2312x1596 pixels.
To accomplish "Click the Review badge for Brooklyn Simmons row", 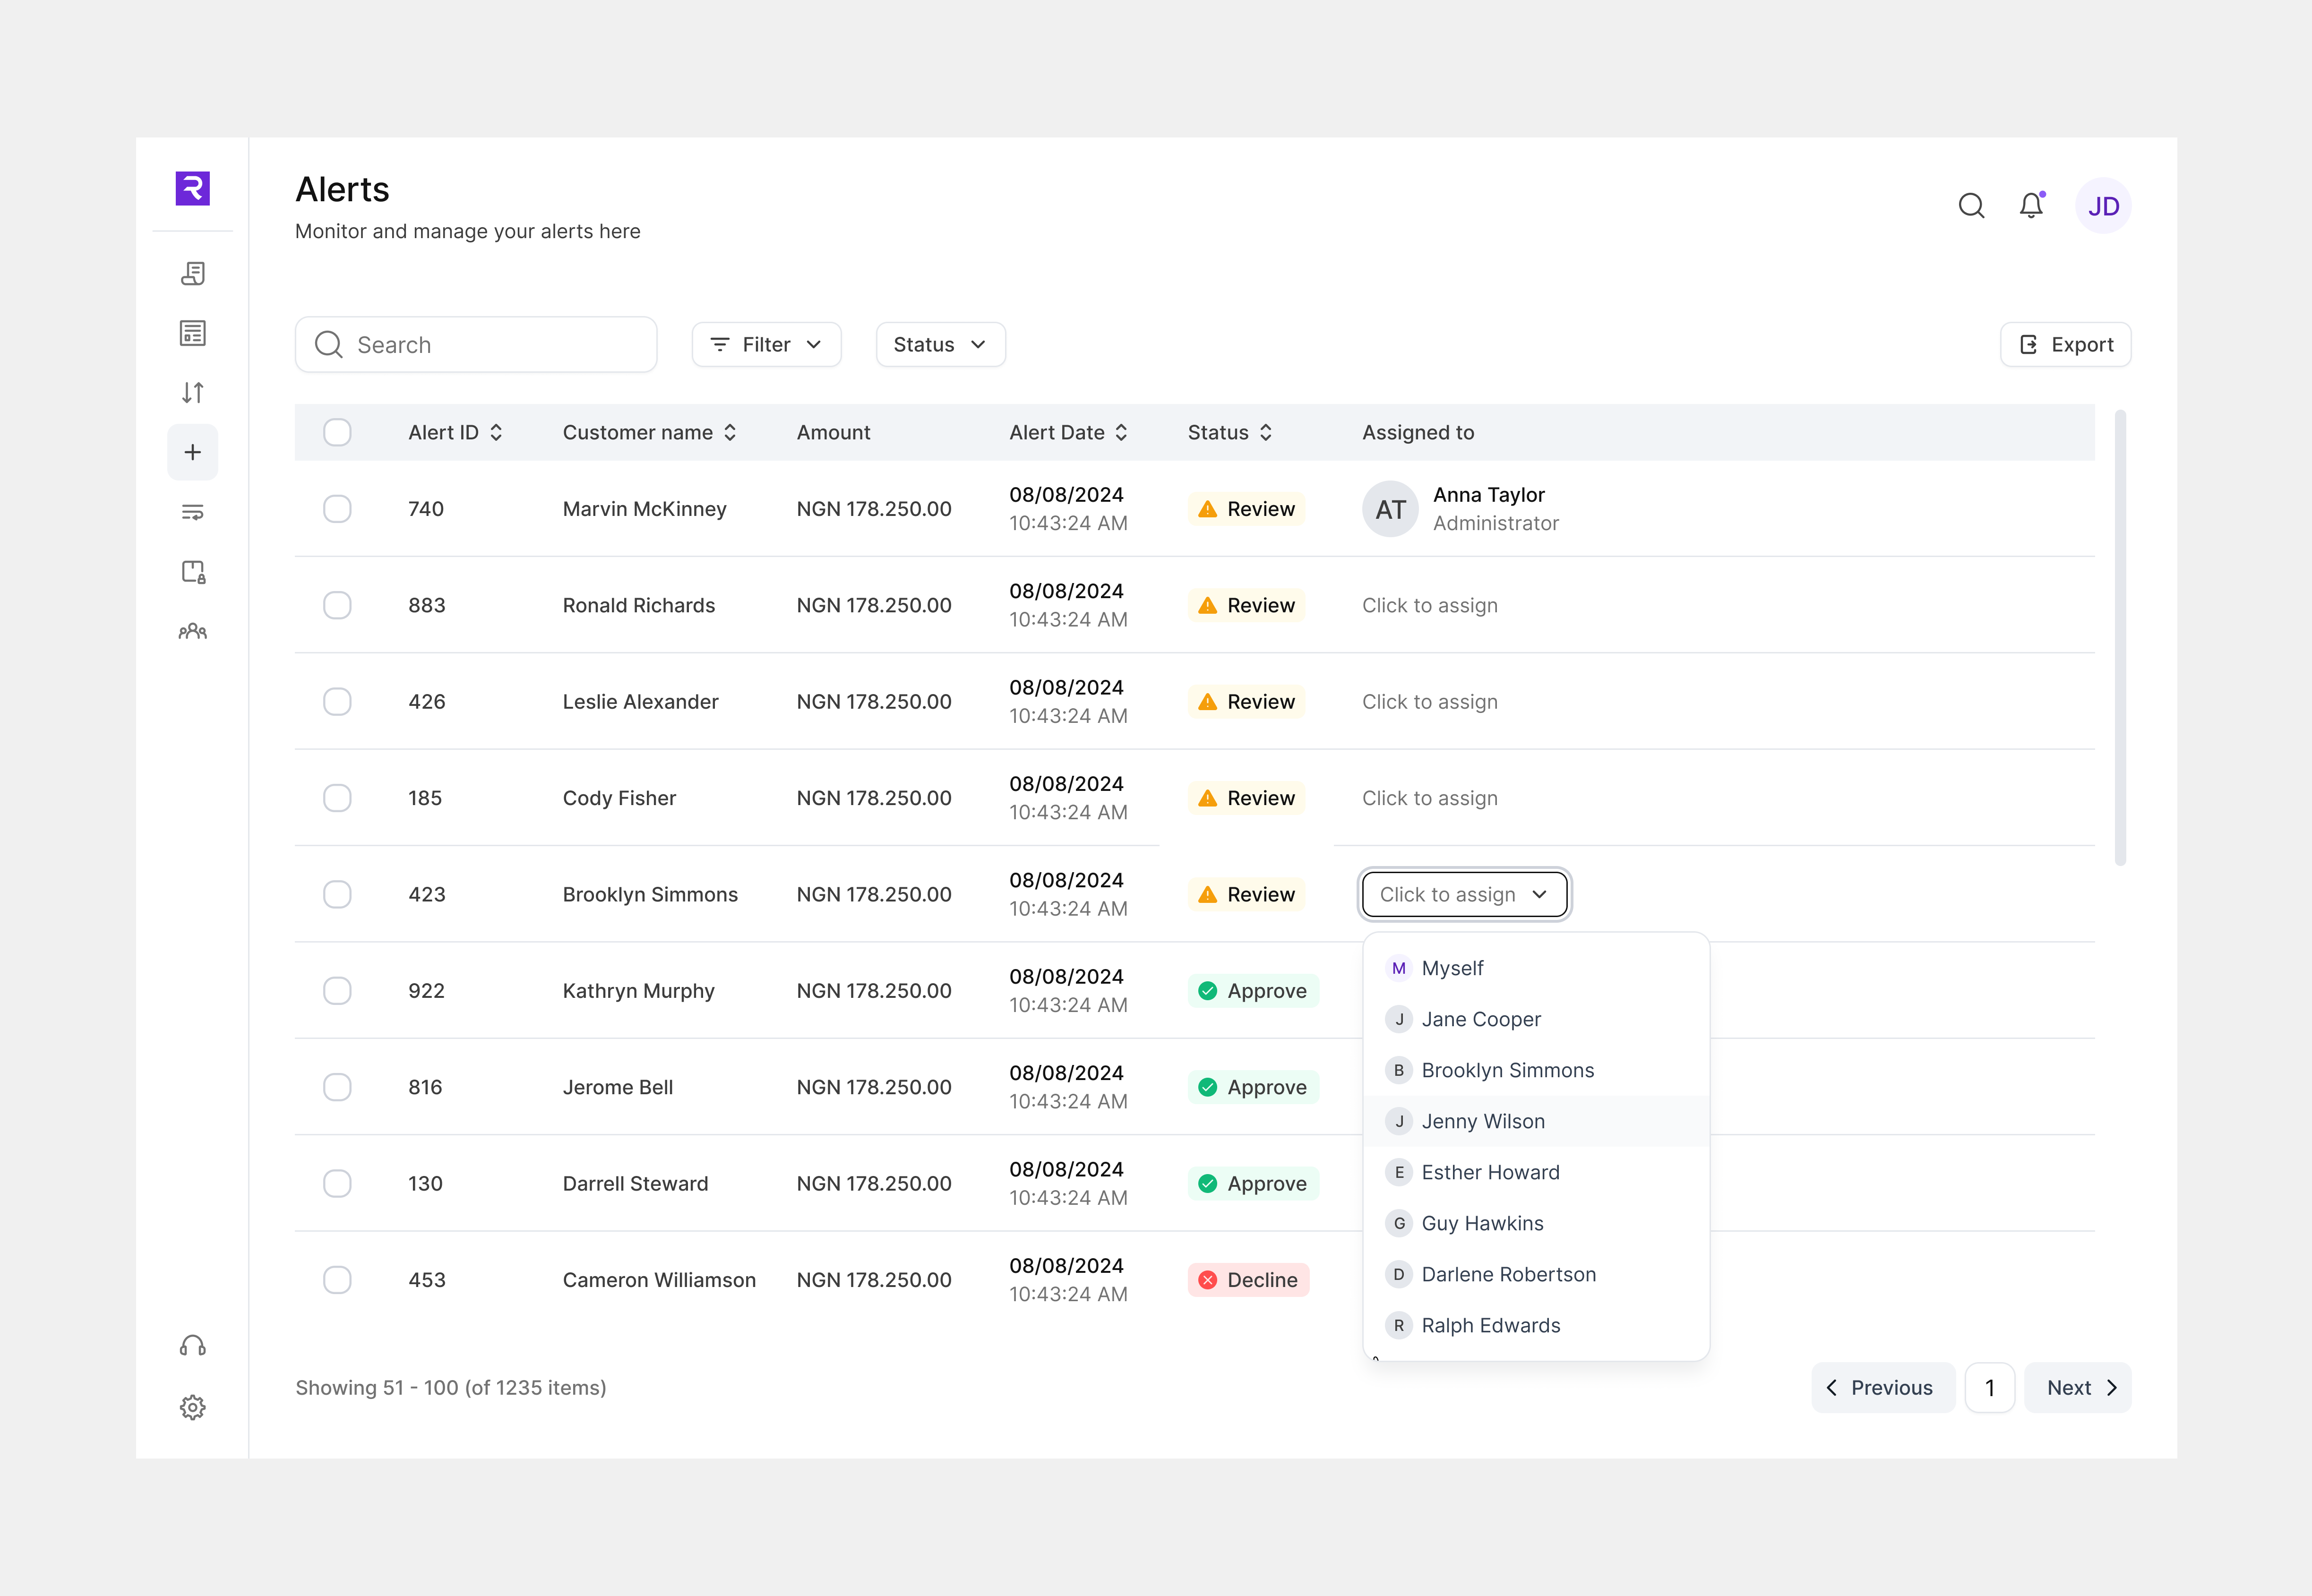I will coord(1246,895).
